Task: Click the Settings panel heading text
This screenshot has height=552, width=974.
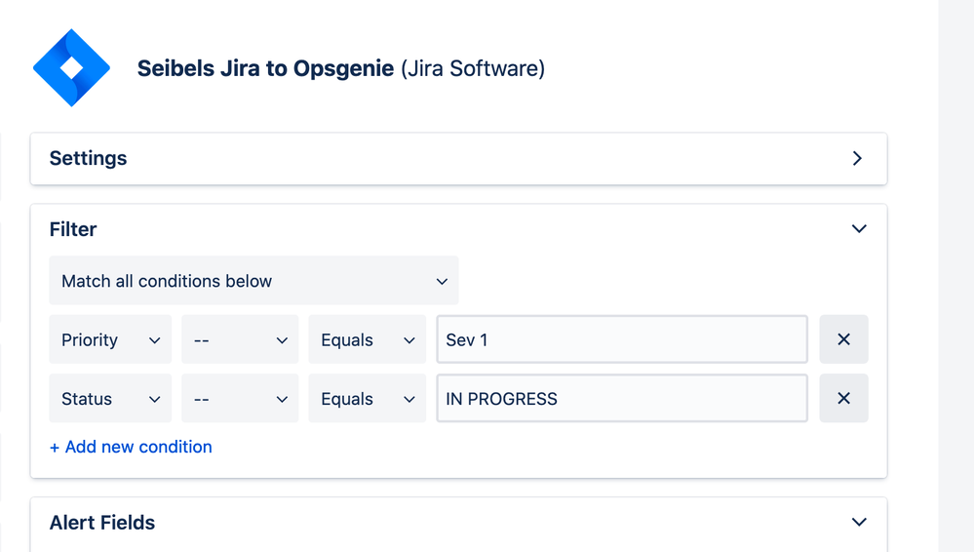Action: tap(88, 159)
